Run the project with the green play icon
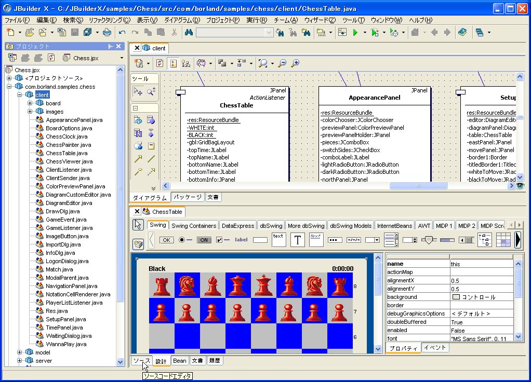 pyautogui.click(x=355, y=33)
